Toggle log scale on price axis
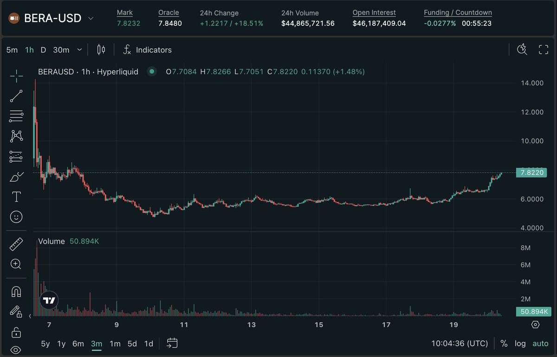557x357 pixels. [x=520, y=344]
